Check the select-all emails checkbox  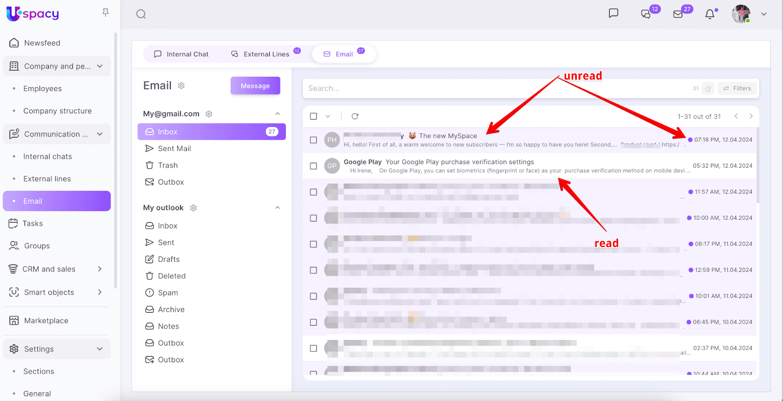[x=314, y=116]
